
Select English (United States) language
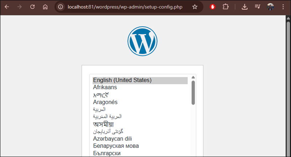click(140, 80)
